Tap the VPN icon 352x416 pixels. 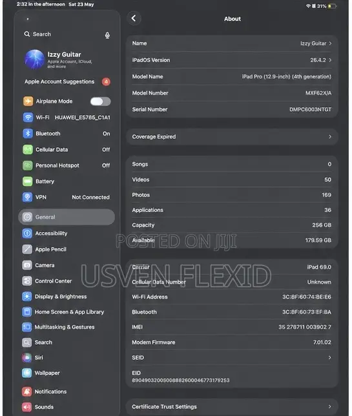[x=27, y=197]
